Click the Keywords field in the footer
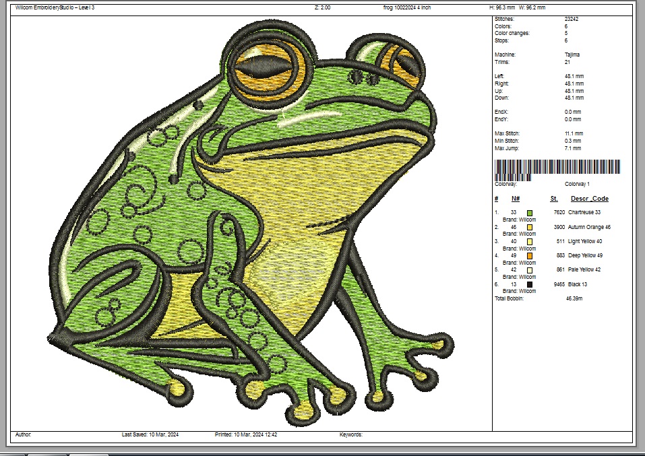Image resolution: width=645 pixels, height=456 pixels. point(351,435)
